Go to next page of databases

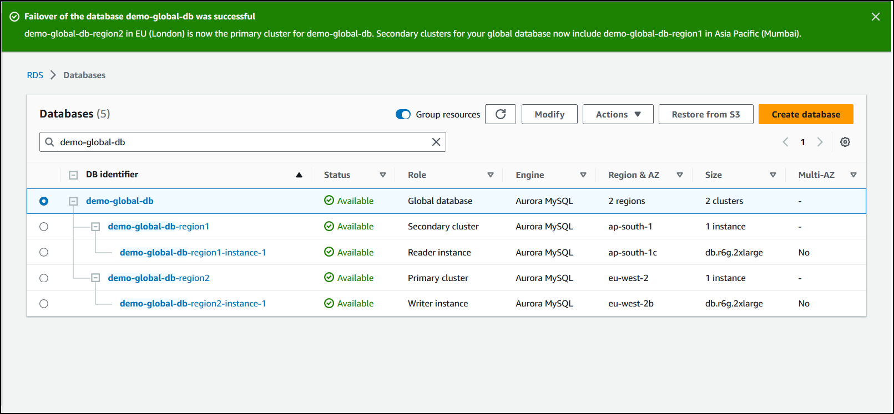pos(820,142)
